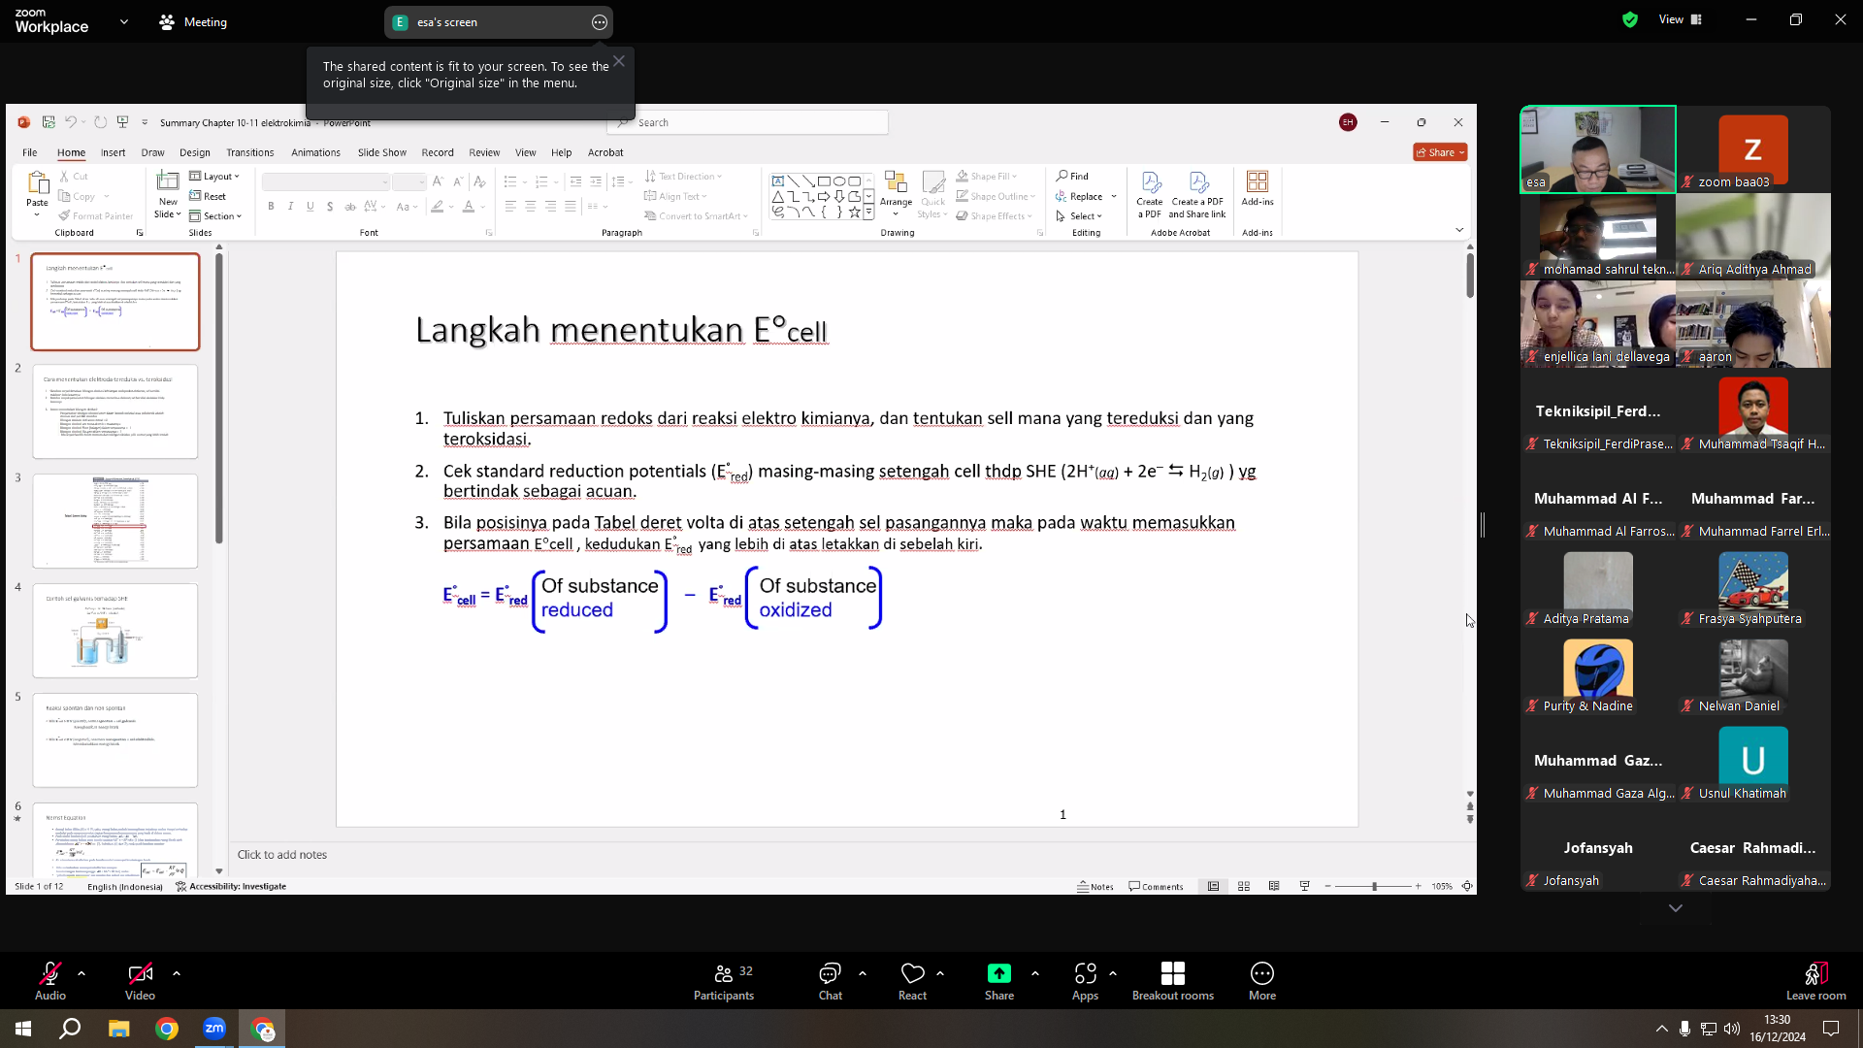Image resolution: width=1863 pixels, height=1048 pixels.
Task: Click the Leave room button
Action: click(x=1815, y=980)
